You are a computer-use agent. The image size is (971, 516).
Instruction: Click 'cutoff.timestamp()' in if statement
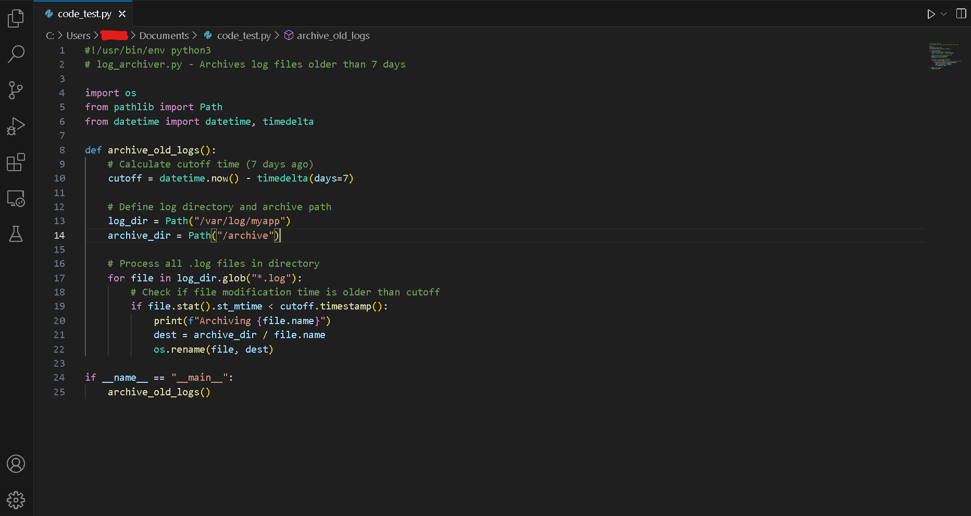pos(331,306)
